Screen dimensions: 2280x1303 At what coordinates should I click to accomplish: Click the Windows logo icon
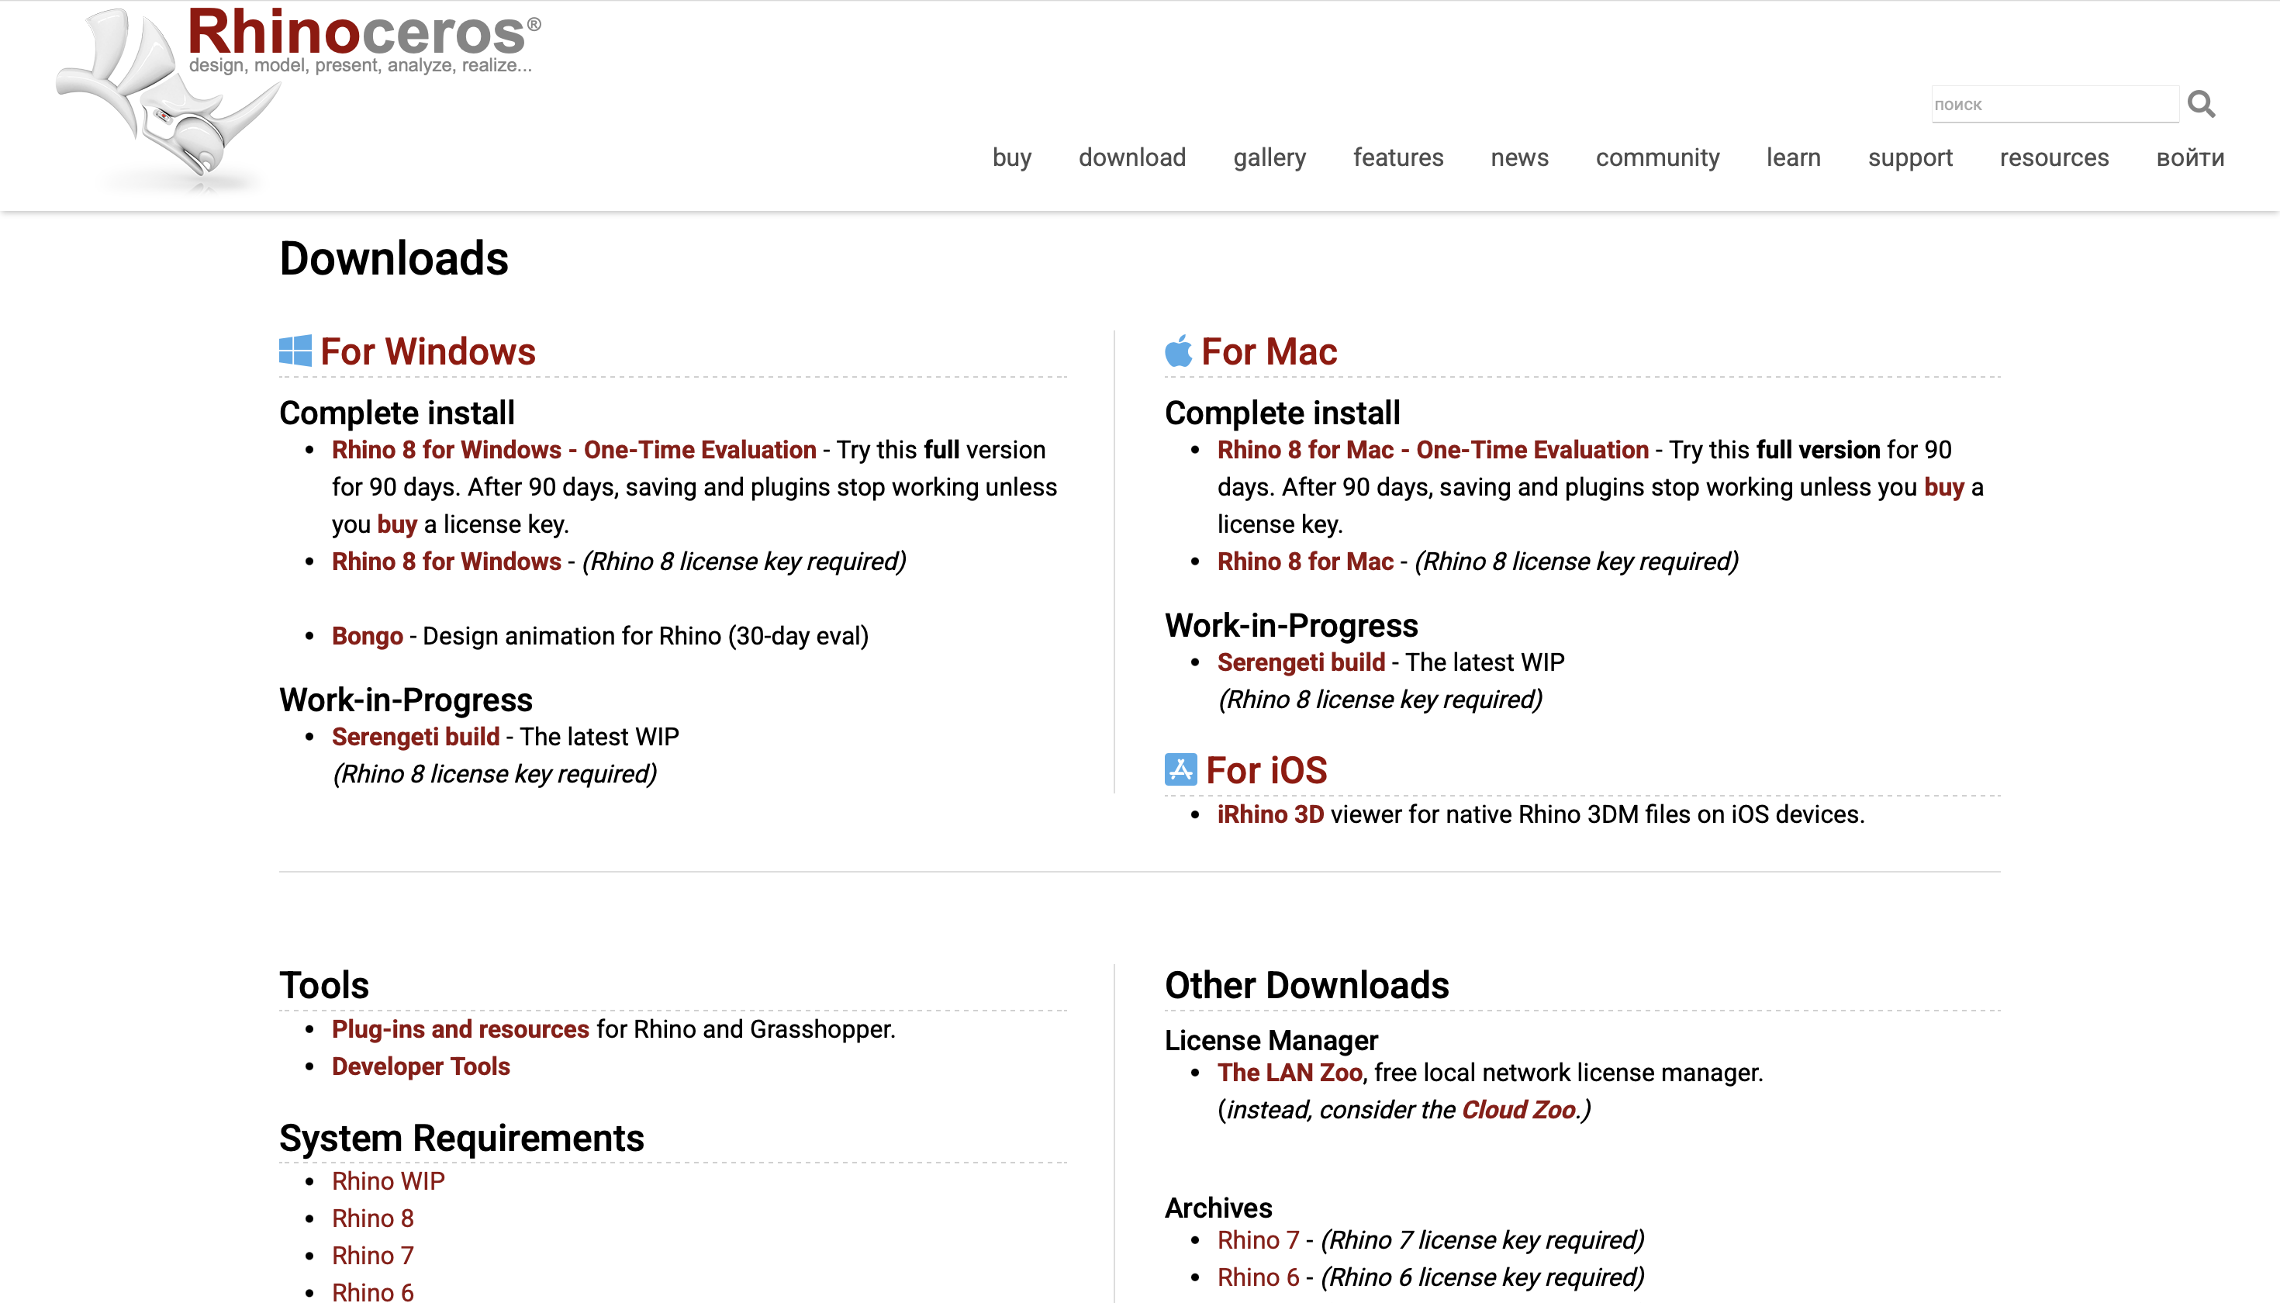295,351
